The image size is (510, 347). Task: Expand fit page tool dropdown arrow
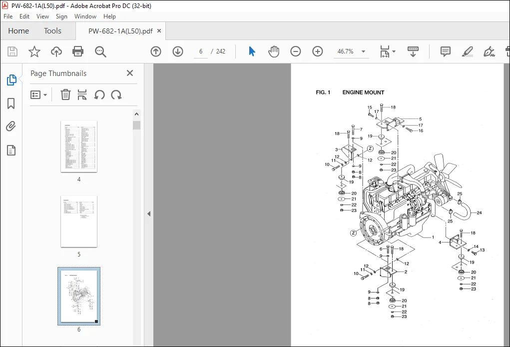(394, 51)
